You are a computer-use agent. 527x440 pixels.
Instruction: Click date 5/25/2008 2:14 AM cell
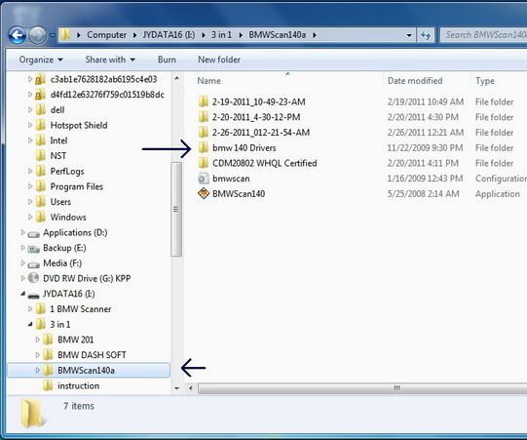423,194
